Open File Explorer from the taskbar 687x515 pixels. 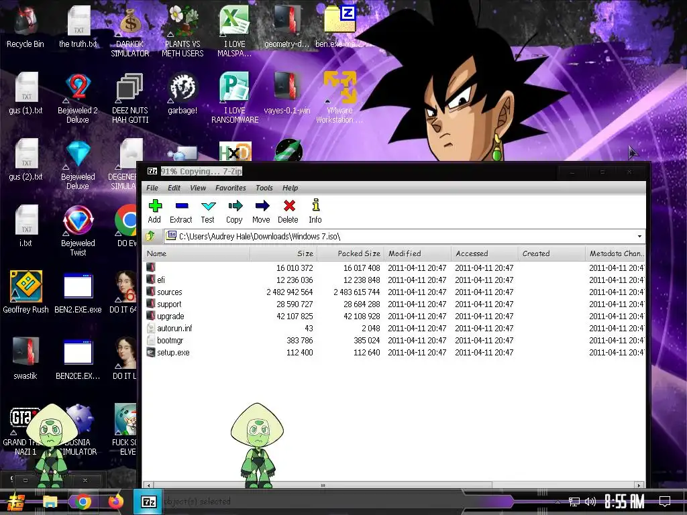50,502
